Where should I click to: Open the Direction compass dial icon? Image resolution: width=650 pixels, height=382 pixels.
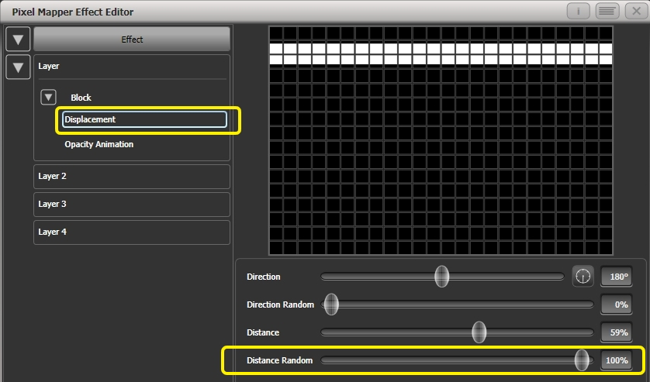pos(583,277)
